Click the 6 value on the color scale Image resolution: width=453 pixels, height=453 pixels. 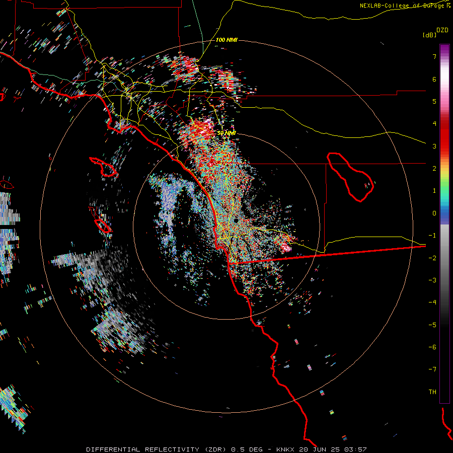[434, 79]
